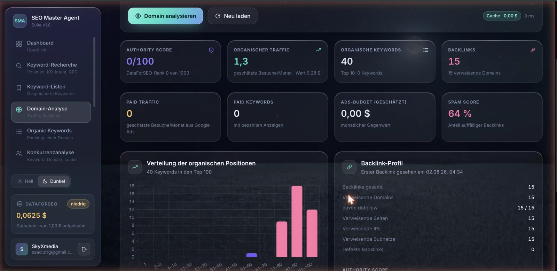Open the Dashboard page
Viewport: 557px width, 271px height.
(51, 46)
